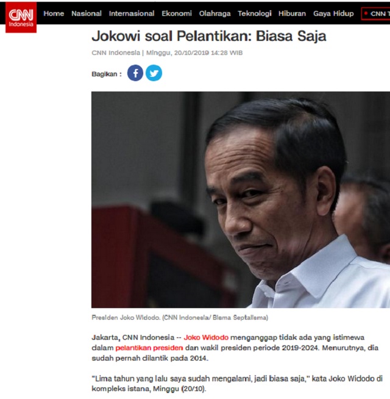Viewport: 390px width, 399px height.
Task: Open the Home menu item
Action: tap(54, 13)
